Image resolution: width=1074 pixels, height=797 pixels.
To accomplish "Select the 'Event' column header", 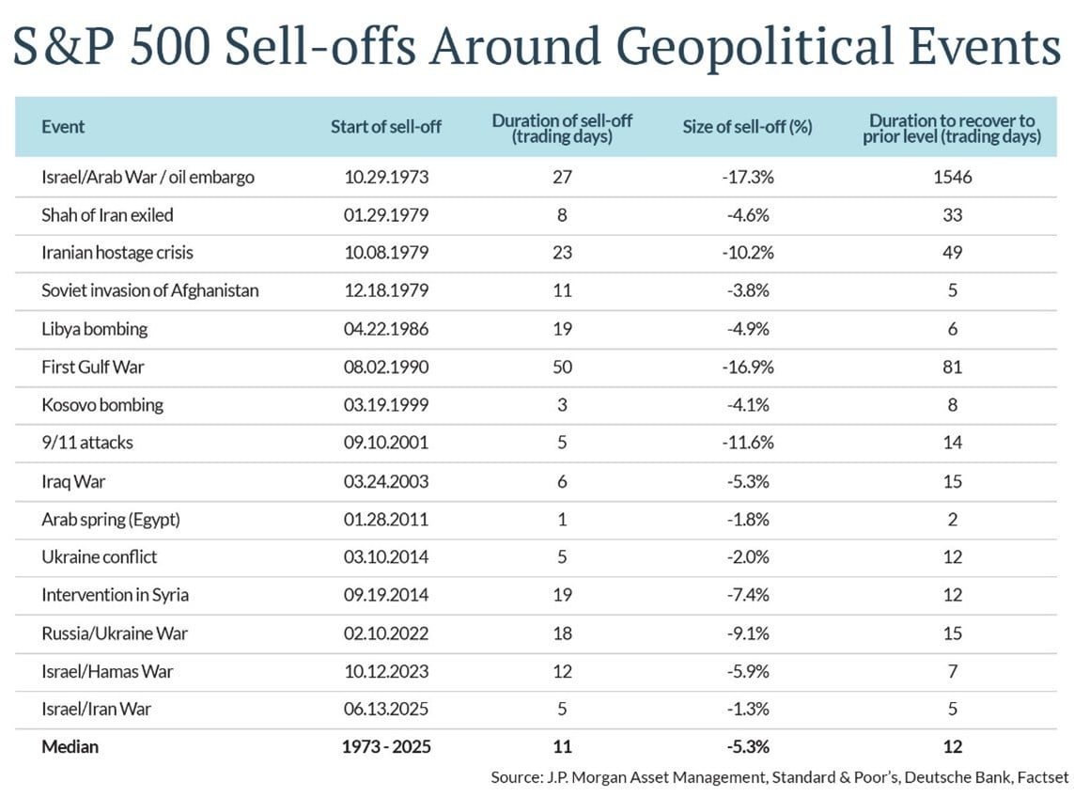I will pyautogui.click(x=63, y=126).
